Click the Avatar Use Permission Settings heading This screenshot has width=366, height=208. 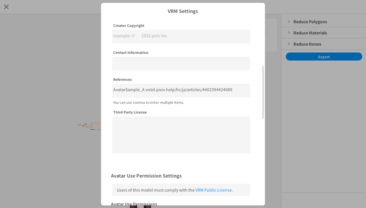(x=146, y=176)
